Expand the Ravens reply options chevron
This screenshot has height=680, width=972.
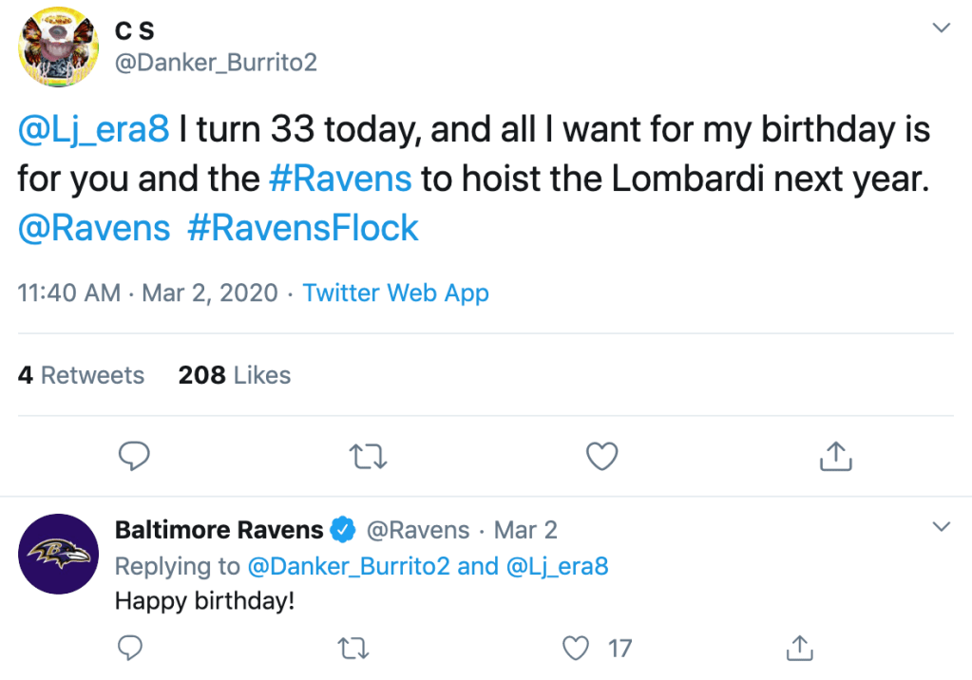[x=941, y=526]
